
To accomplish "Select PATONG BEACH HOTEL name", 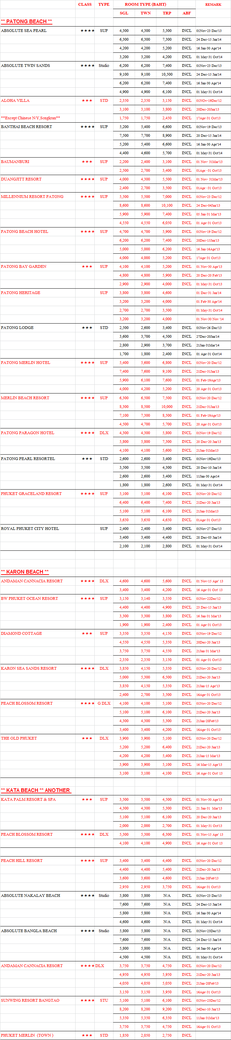I will [24, 231].
